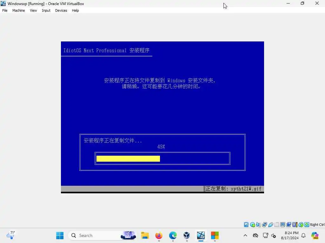The image size is (325, 243).
Task: Open the weather widget showing 71°
Action: click(x=10, y=235)
